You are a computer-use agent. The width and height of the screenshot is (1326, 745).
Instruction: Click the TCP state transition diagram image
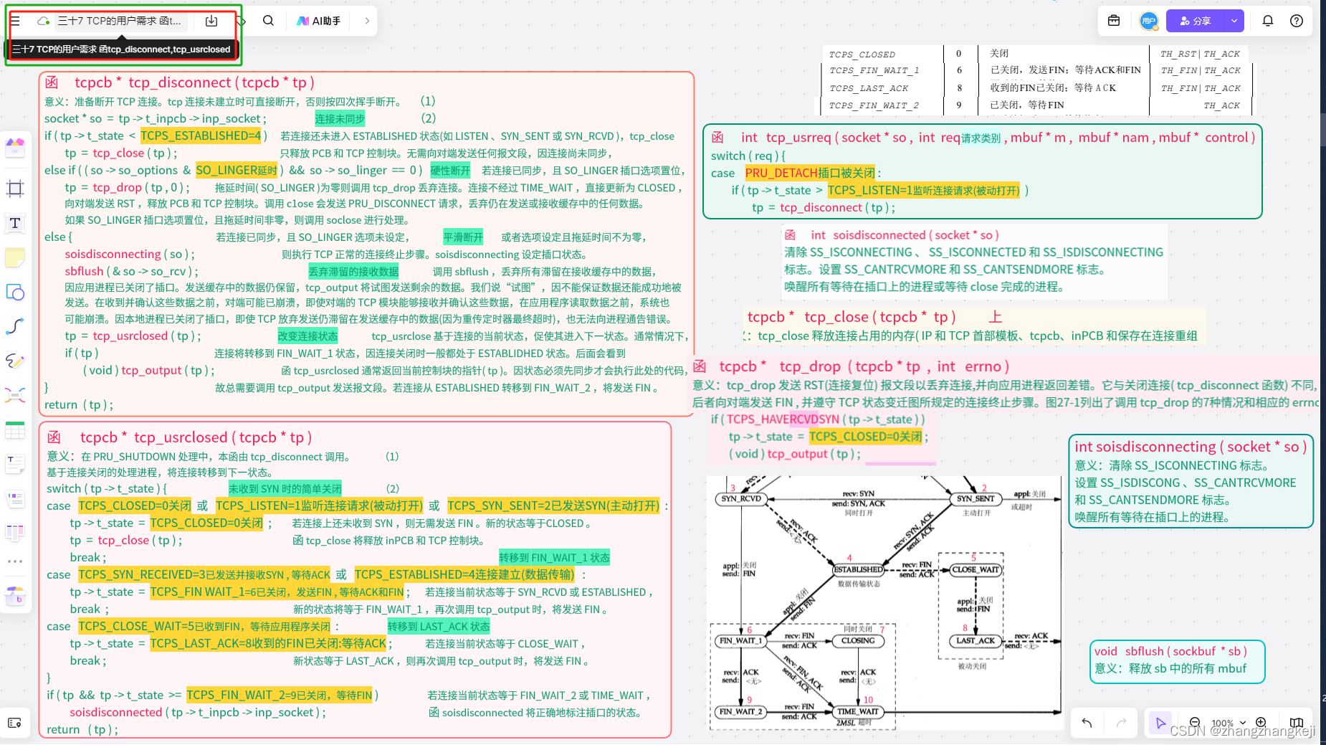(884, 603)
